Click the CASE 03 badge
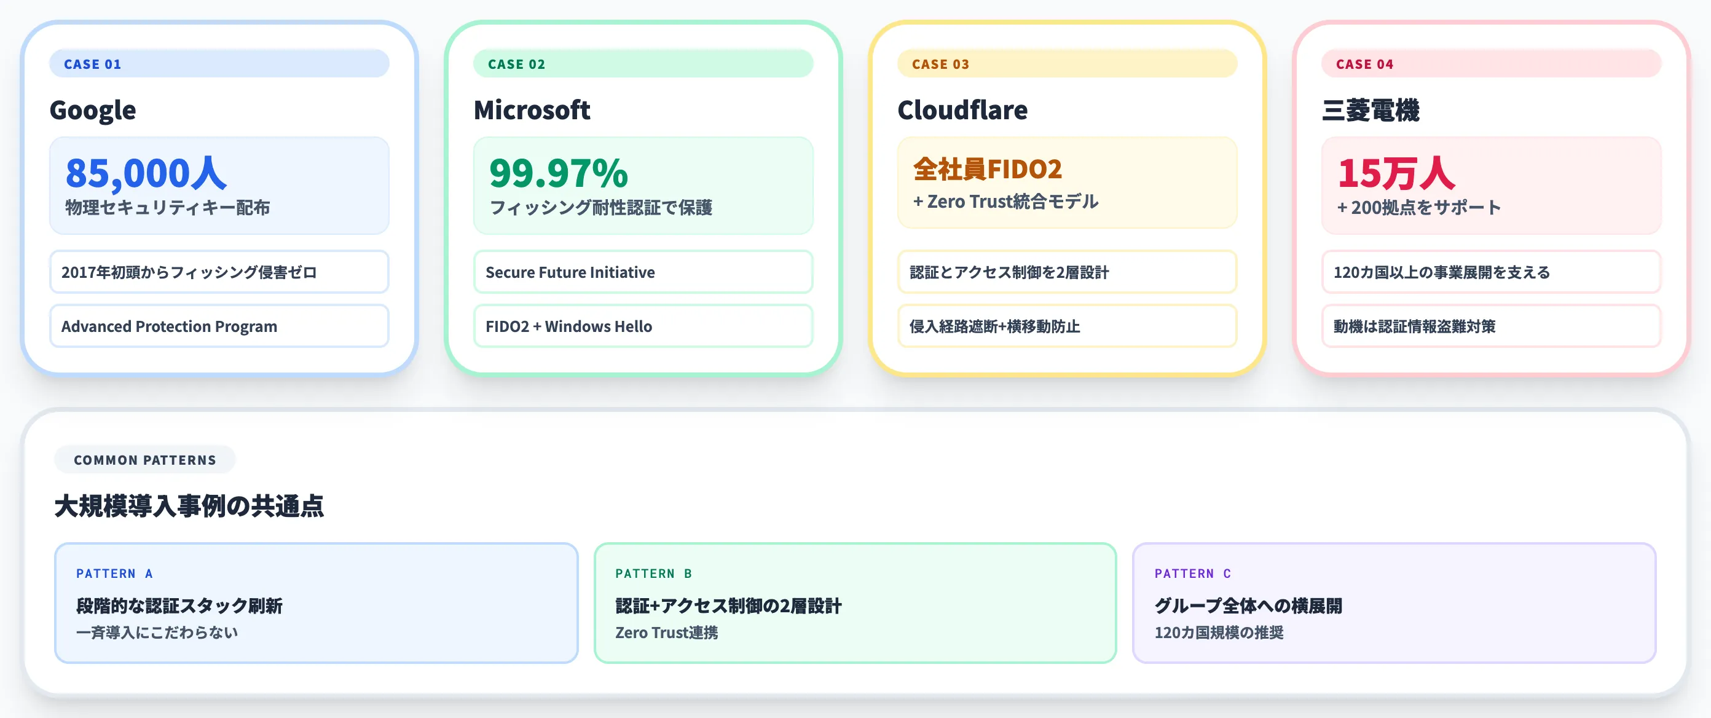Screen dimensions: 1711x718 point(1067,64)
